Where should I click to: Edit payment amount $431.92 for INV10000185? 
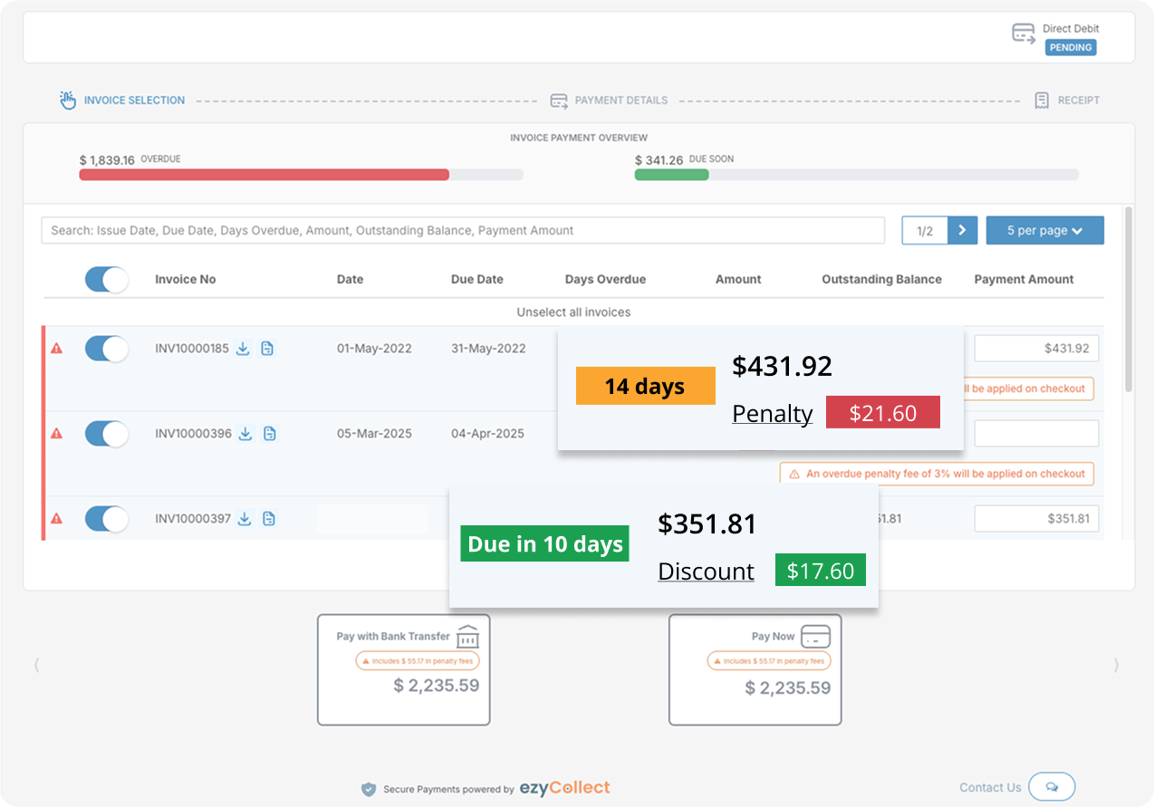(x=1036, y=348)
